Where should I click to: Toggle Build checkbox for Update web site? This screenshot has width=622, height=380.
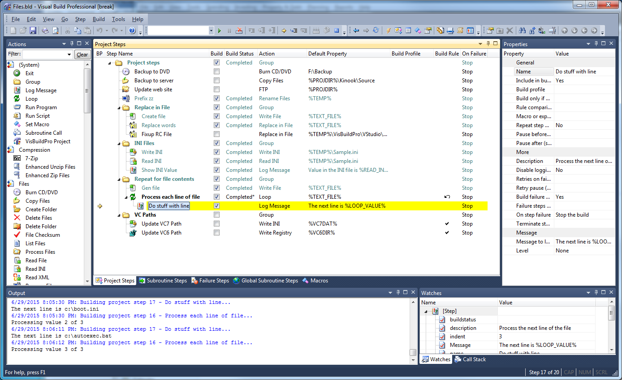(217, 90)
